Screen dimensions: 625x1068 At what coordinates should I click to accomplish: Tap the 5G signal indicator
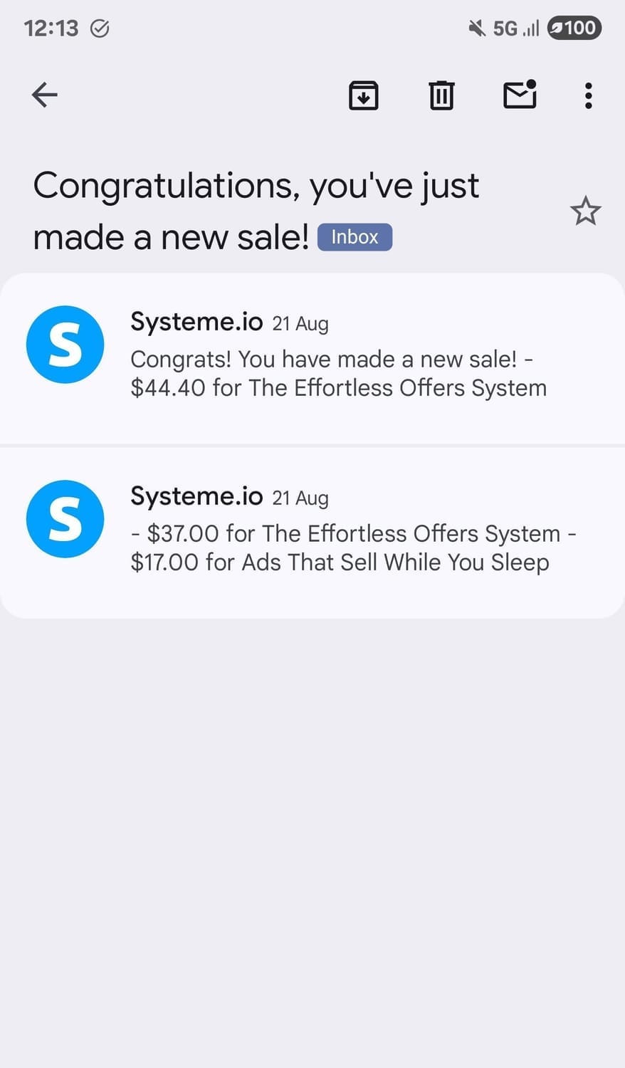(515, 28)
